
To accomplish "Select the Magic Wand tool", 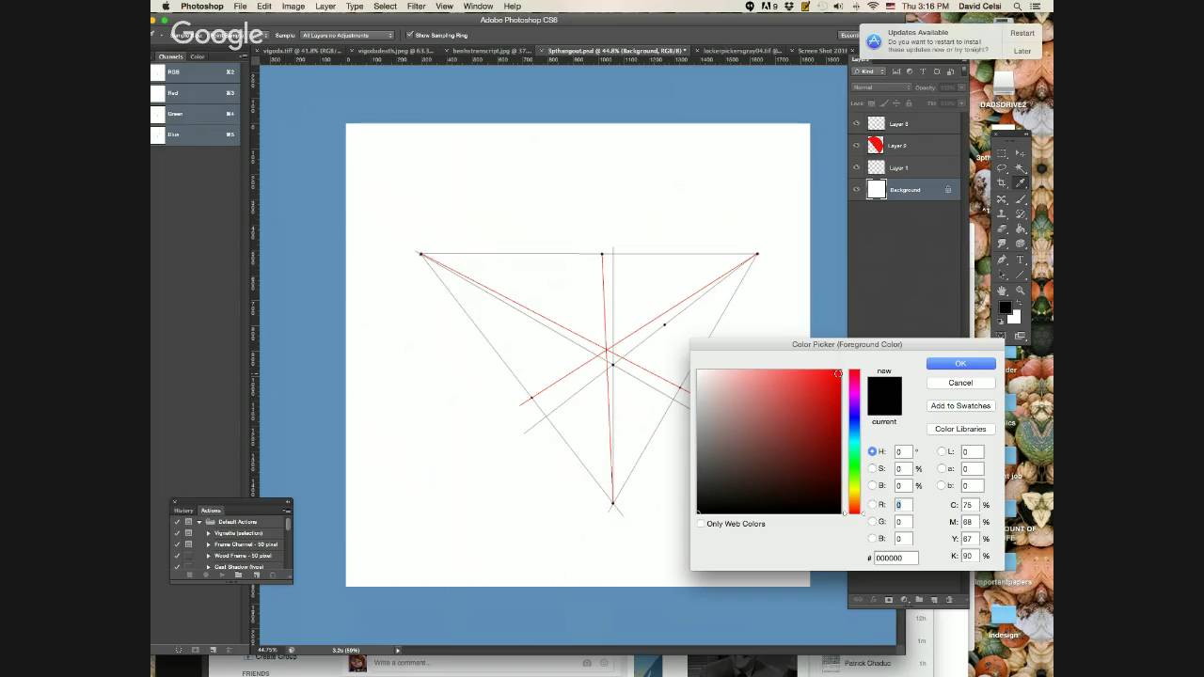I will click(x=1021, y=168).
